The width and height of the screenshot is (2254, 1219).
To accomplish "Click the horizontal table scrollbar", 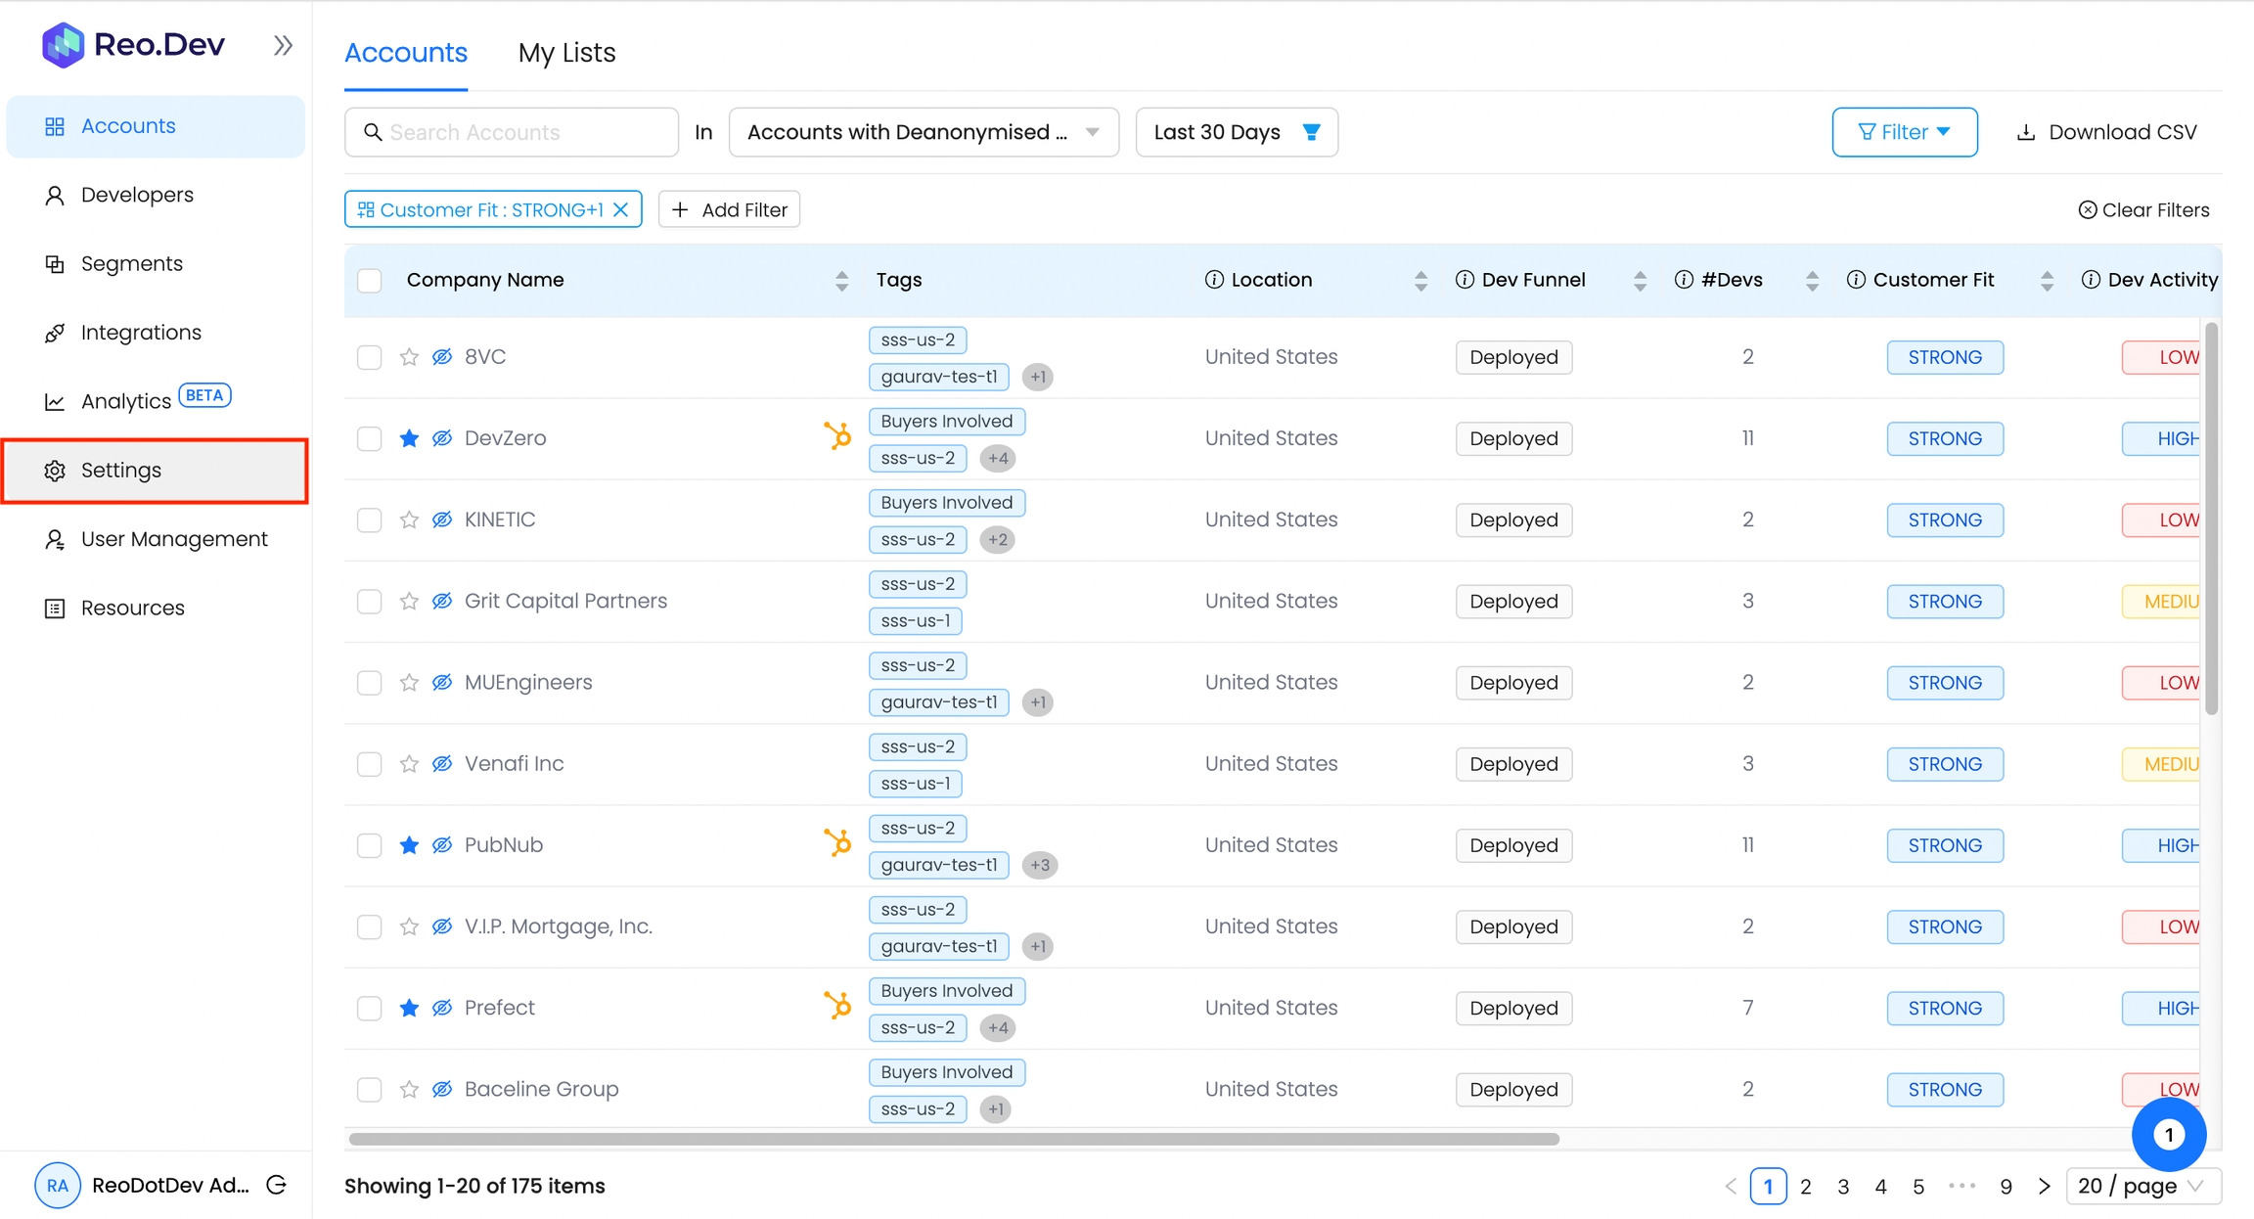I will (x=954, y=1139).
